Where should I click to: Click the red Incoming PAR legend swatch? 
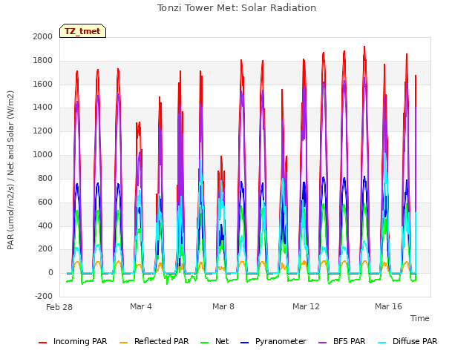point(43,343)
